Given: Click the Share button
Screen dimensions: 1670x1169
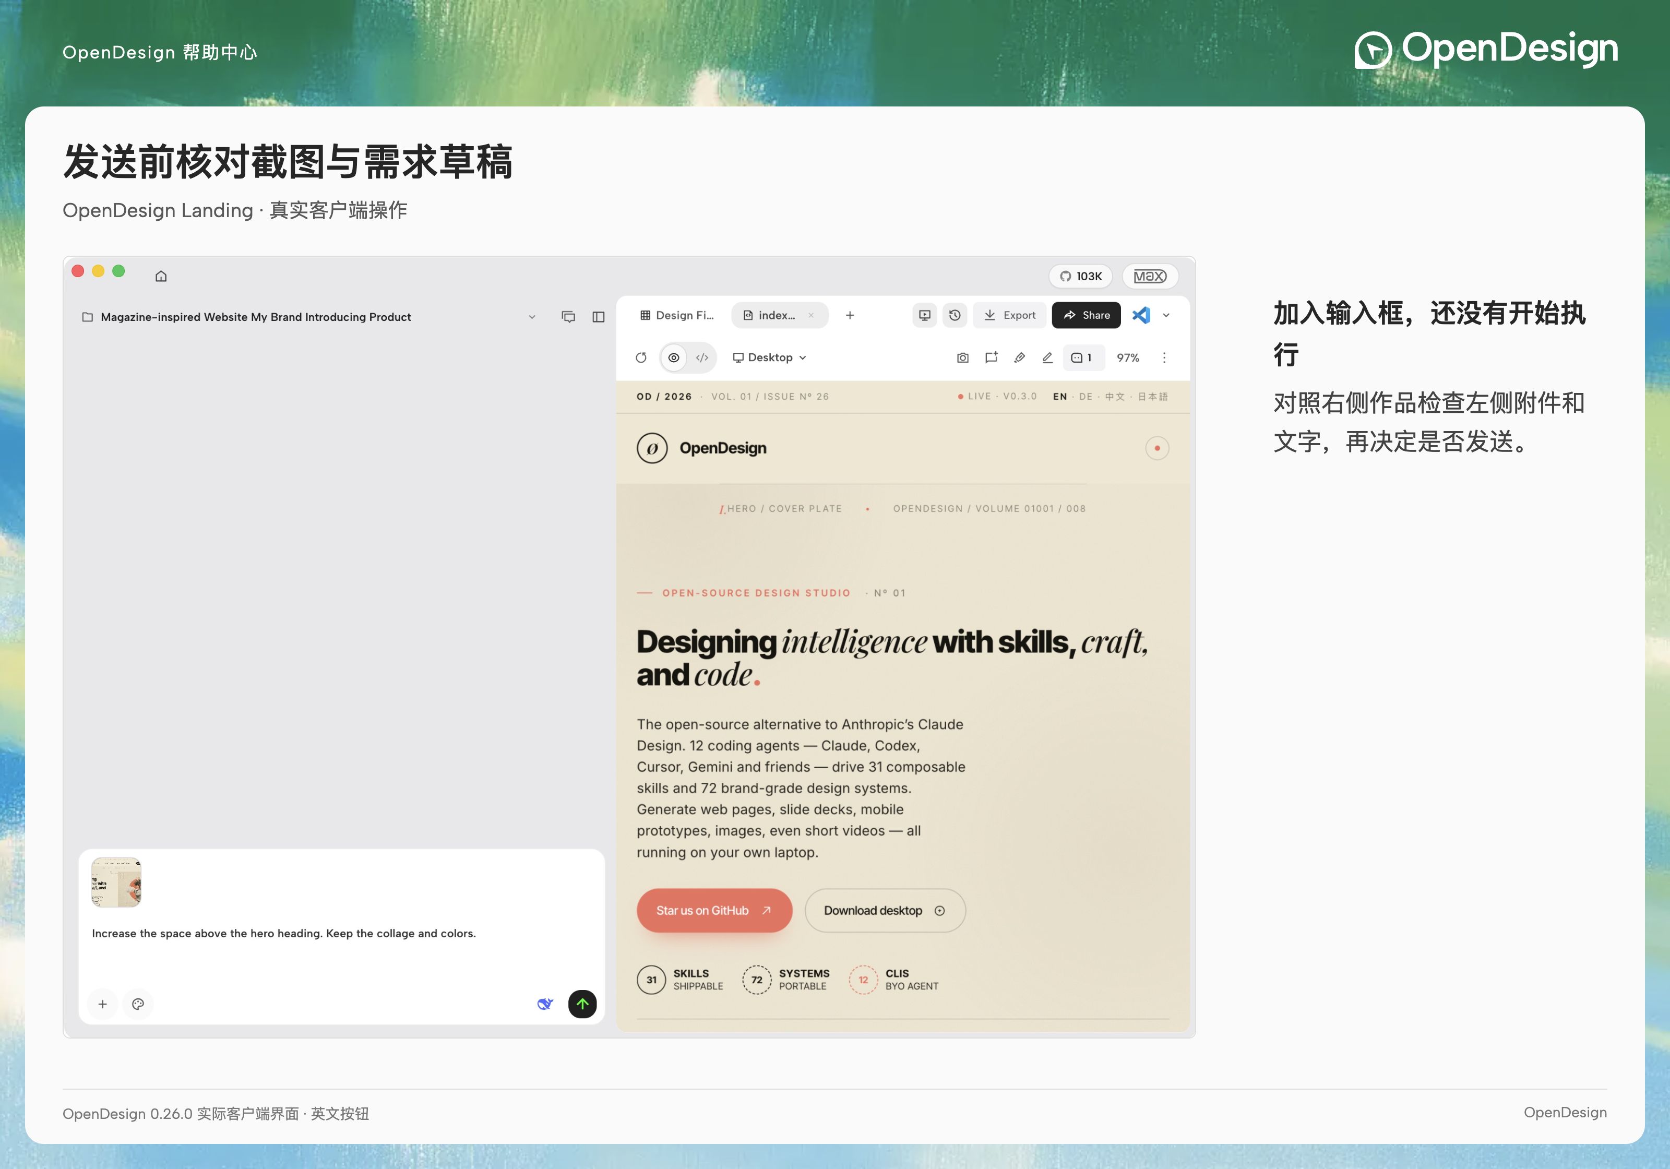Looking at the screenshot, I should click(1086, 315).
